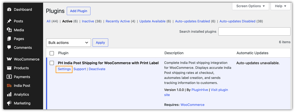Deactivate the India Post Shipping plugin
Screen dimensions: 295x112
(x=97, y=69)
